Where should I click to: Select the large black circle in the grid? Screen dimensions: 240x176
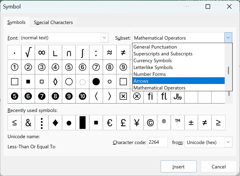click(96, 82)
